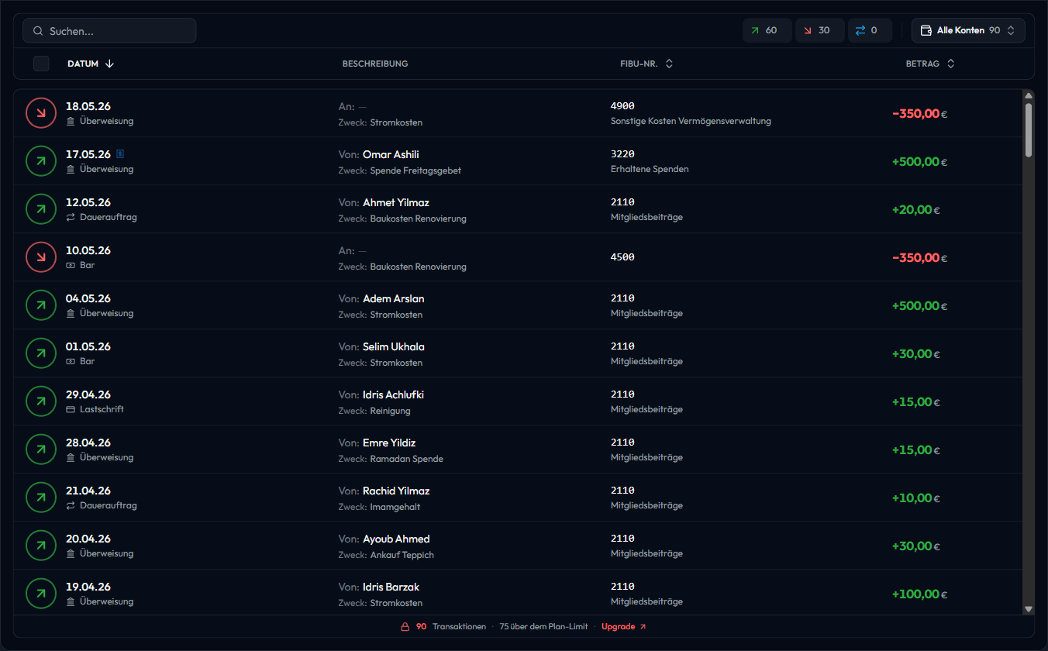Screen dimensions: 1048x651
Task: Click the red outgoing arrow icon for 10.05.26
Action: (41, 257)
